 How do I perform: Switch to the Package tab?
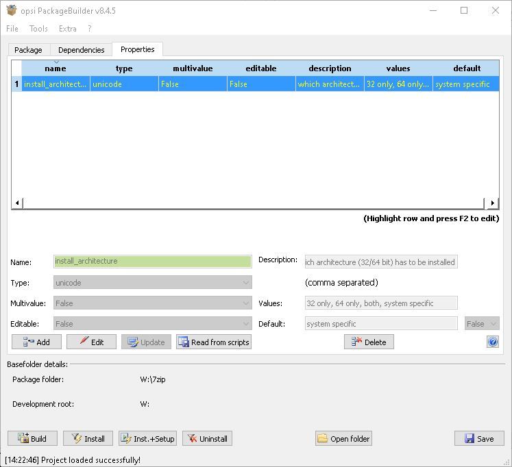click(28, 50)
